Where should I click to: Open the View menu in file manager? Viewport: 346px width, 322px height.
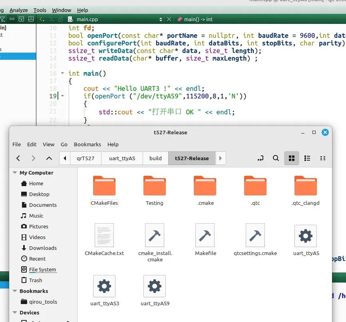[x=49, y=144]
